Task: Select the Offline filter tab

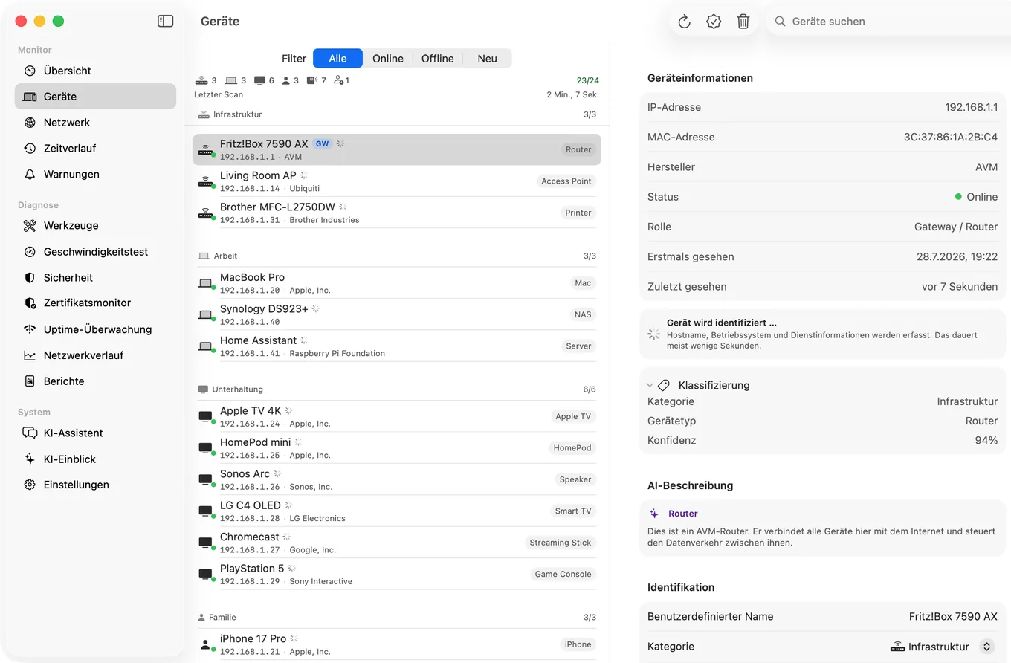Action: pyautogui.click(x=437, y=59)
